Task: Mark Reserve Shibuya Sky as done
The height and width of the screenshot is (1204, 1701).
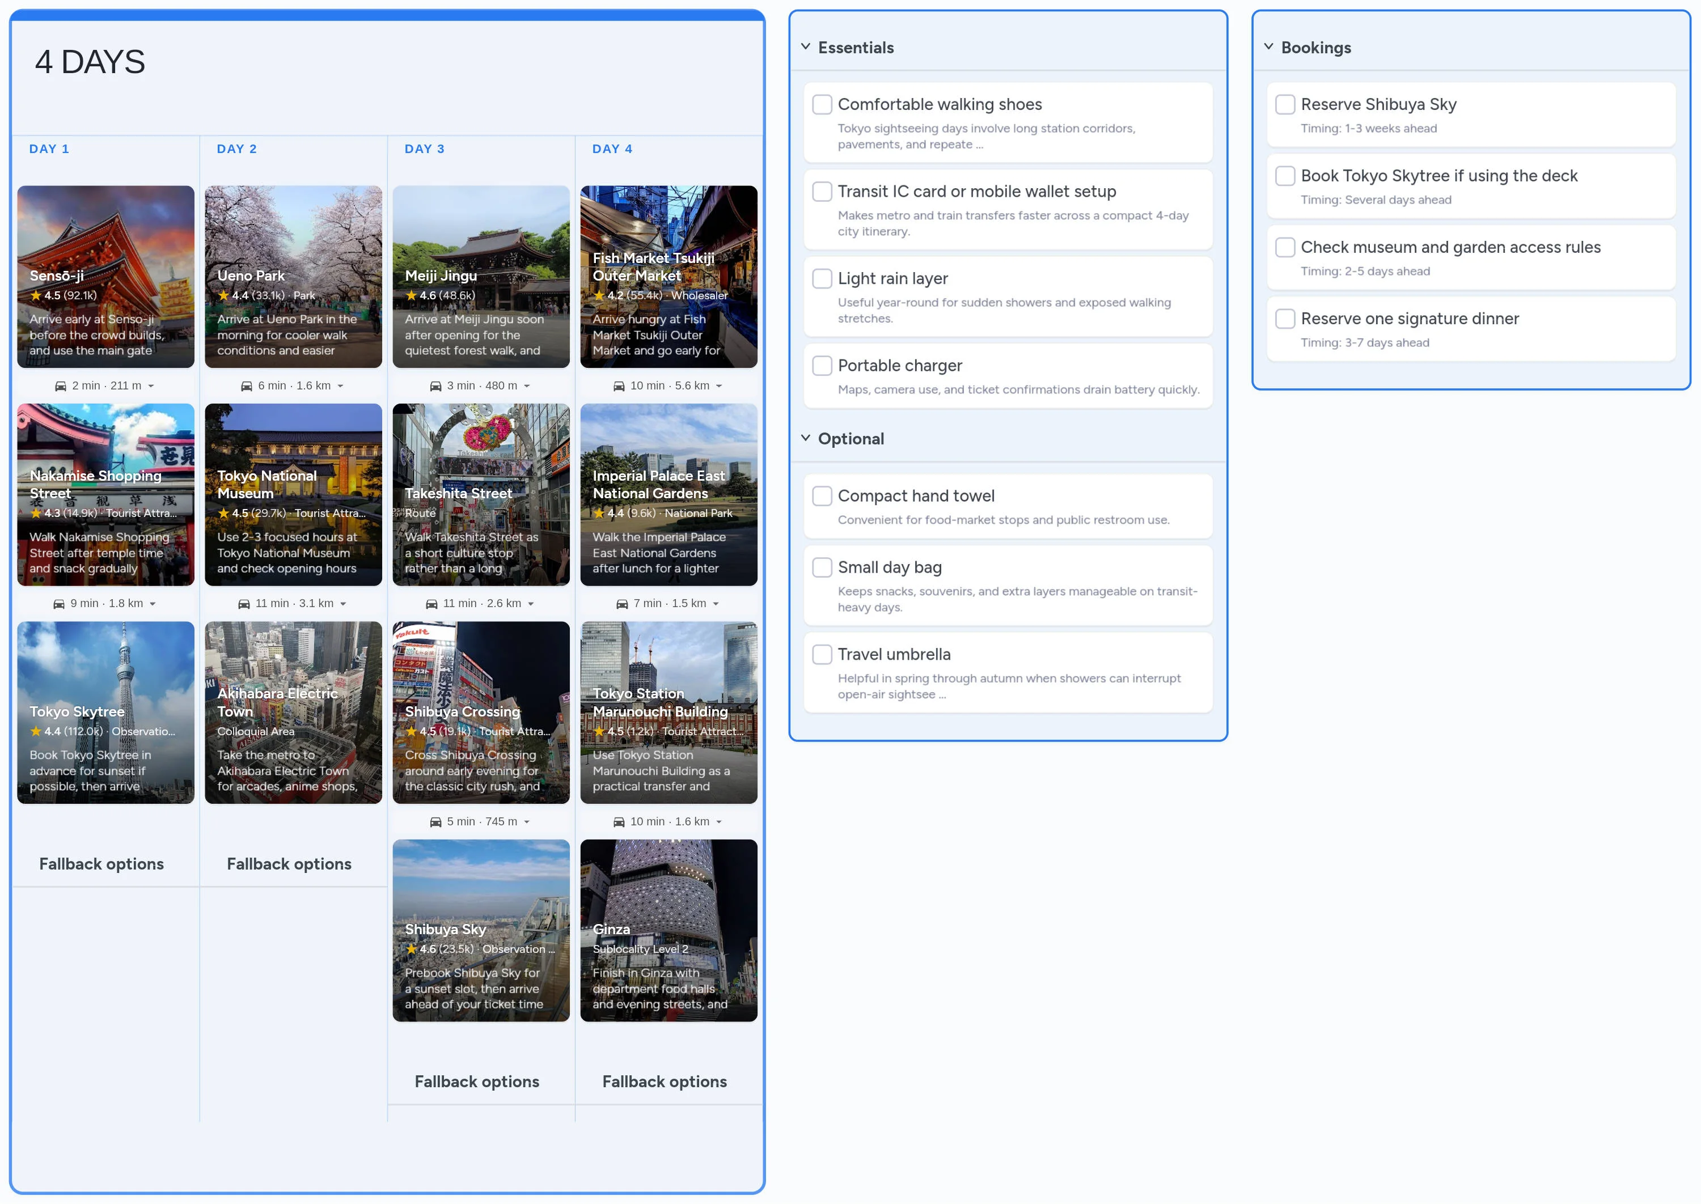Action: click(x=1285, y=104)
